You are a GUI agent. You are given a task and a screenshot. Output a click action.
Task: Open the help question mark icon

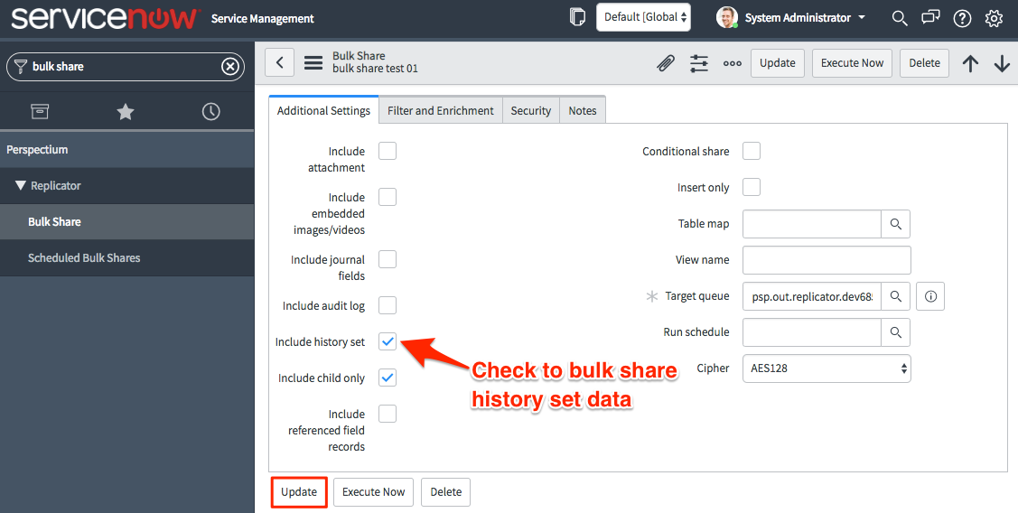click(x=962, y=18)
